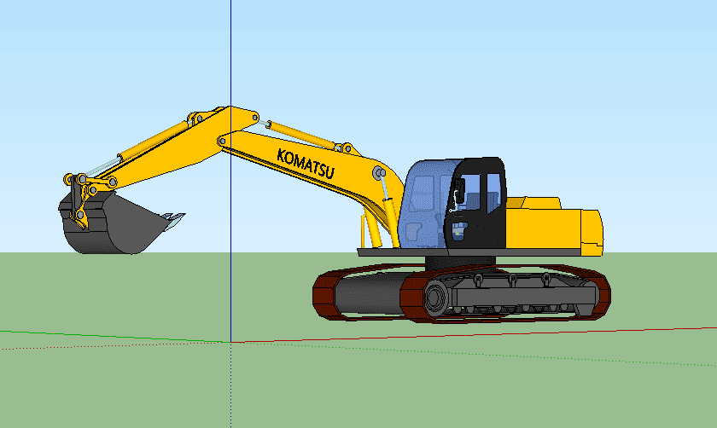Select the KOMATSU lettering on the boom
This screenshot has height=428, width=717.
[306, 164]
